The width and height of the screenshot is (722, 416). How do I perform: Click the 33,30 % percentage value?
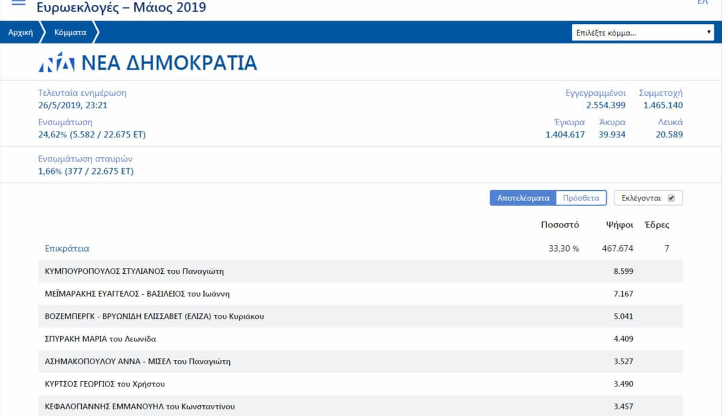coord(564,249)
